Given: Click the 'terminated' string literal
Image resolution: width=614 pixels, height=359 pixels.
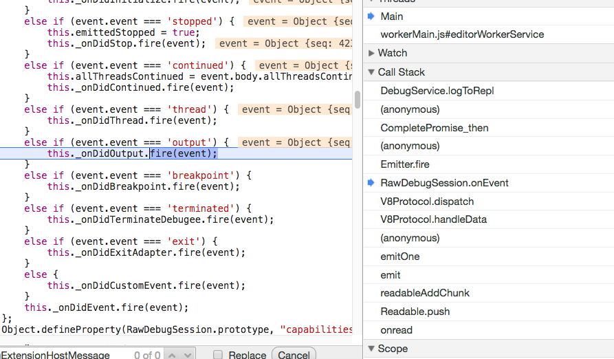Looking at the screenshot, I should coord(201,208).
